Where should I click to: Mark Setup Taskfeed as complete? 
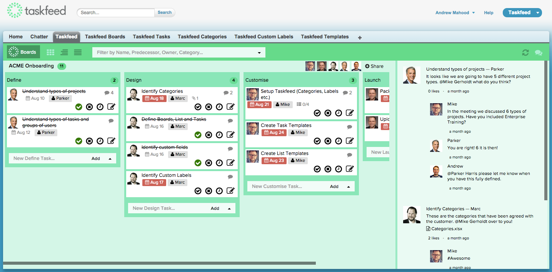317,113
